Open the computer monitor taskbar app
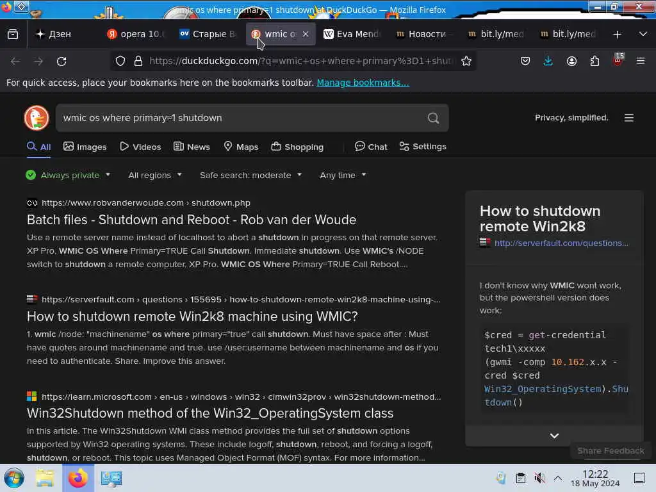656x492 pixels. 111,478
